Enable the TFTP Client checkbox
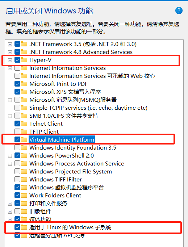 pos(17,131)
